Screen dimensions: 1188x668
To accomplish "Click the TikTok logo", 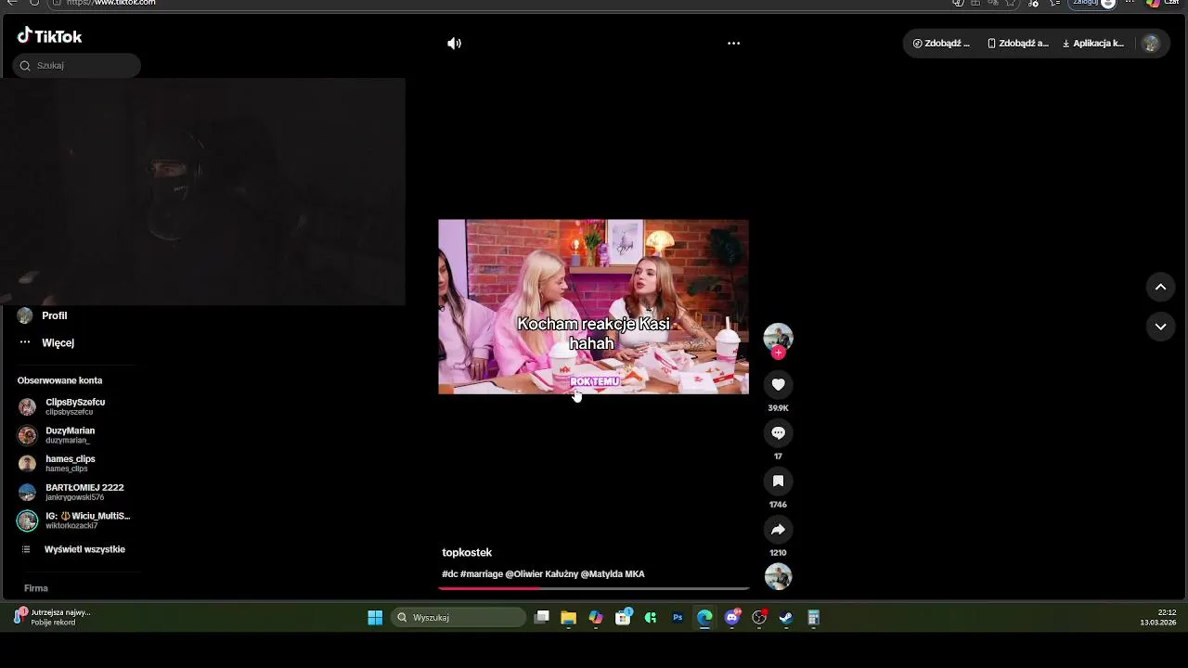I will [x=49, y=36].
